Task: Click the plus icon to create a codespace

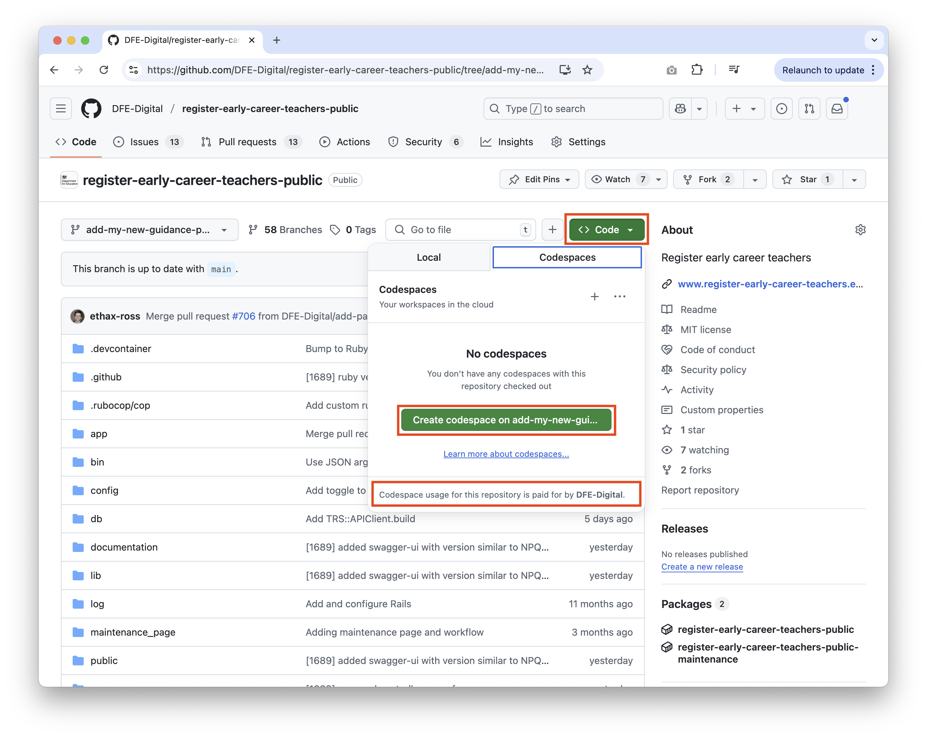Action: pos(594,296)
